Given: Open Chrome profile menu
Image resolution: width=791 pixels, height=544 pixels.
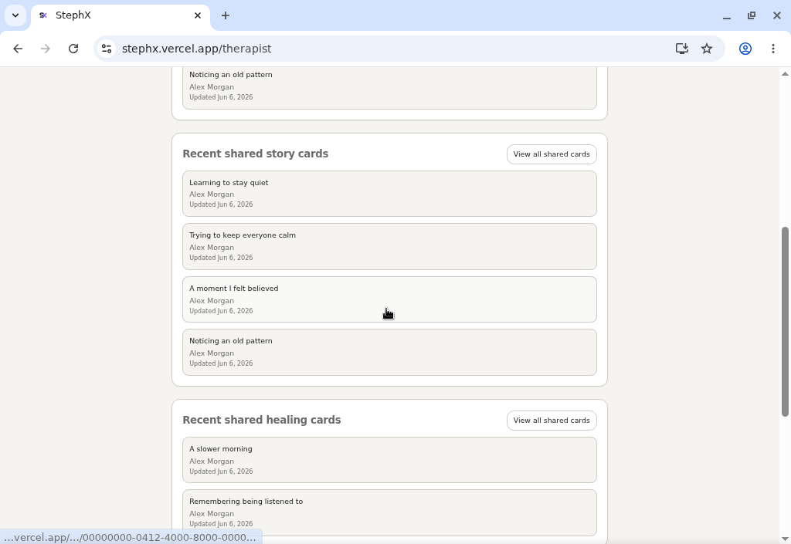Looking at the screenshot, I should coord(745,49).
